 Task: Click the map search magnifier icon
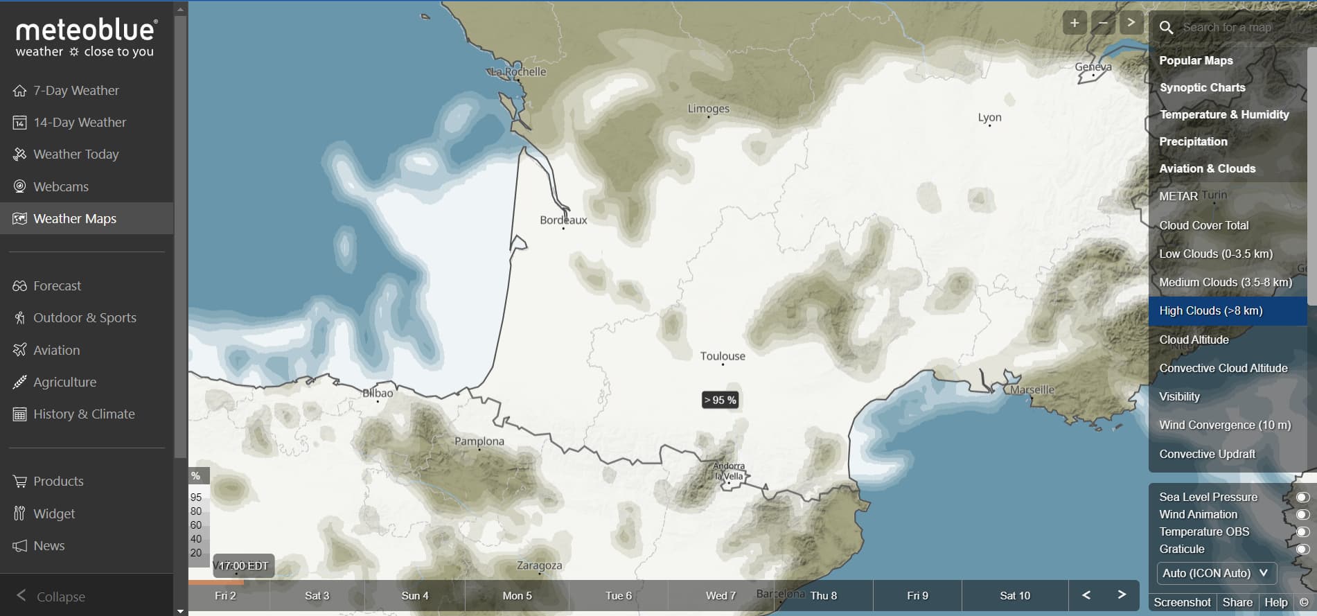tap(1167, 28)
